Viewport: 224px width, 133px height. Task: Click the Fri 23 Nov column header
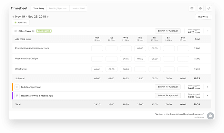point(154,39)
